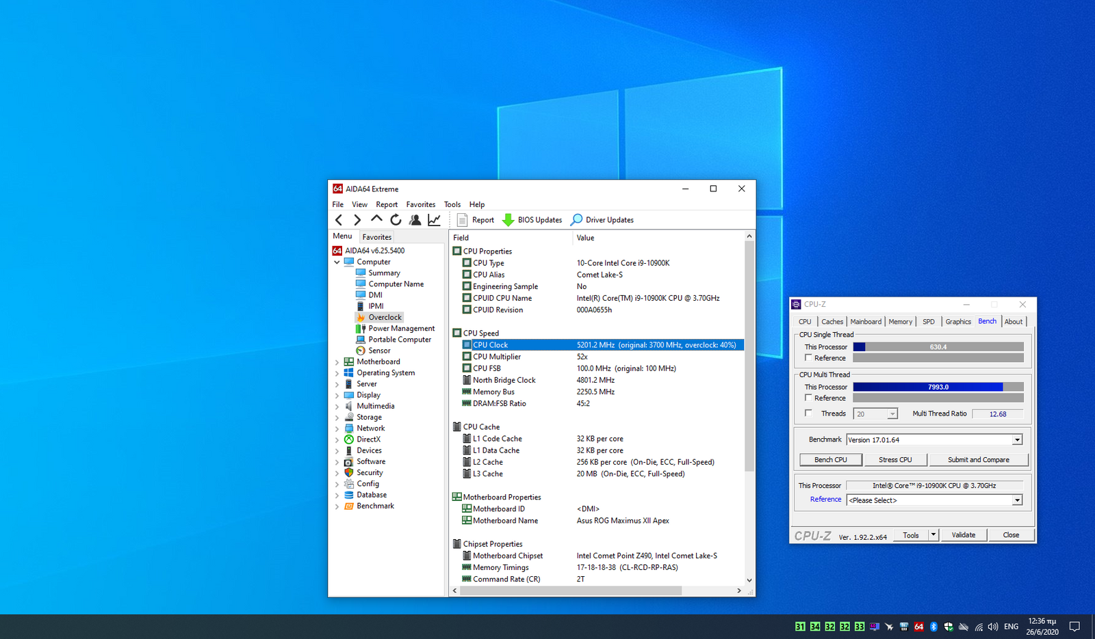Refresh the AIDA64 page
The image size is (1095, 639).
click(396, 219)
